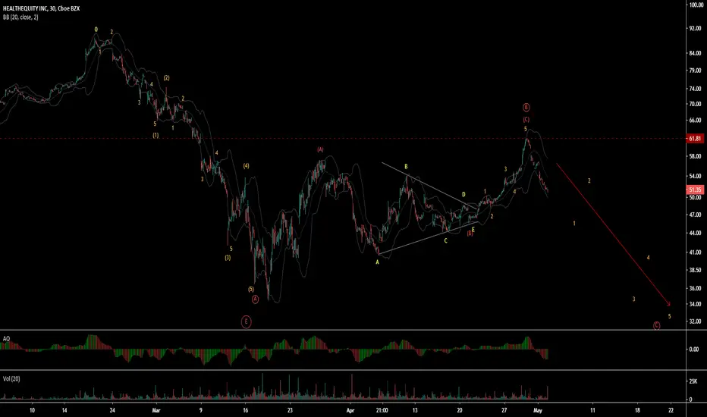
Task: Click 70.00 on the price axis
Action: point(695,104)
